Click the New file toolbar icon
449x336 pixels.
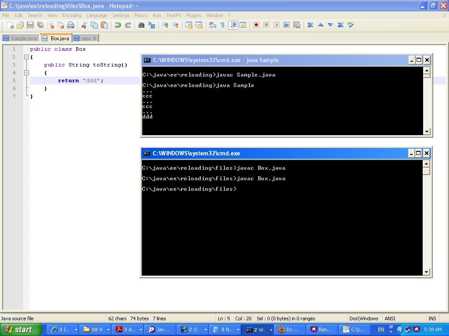[x=10, y=25]
